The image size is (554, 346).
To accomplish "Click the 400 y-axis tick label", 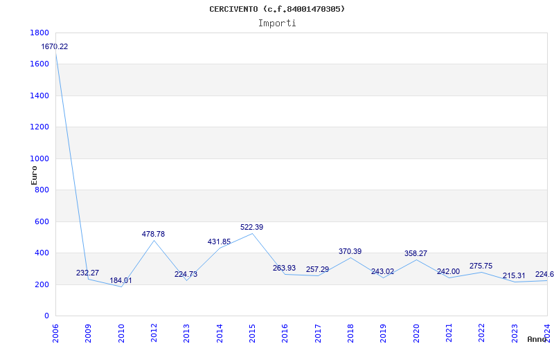I will tap(42, 253).
